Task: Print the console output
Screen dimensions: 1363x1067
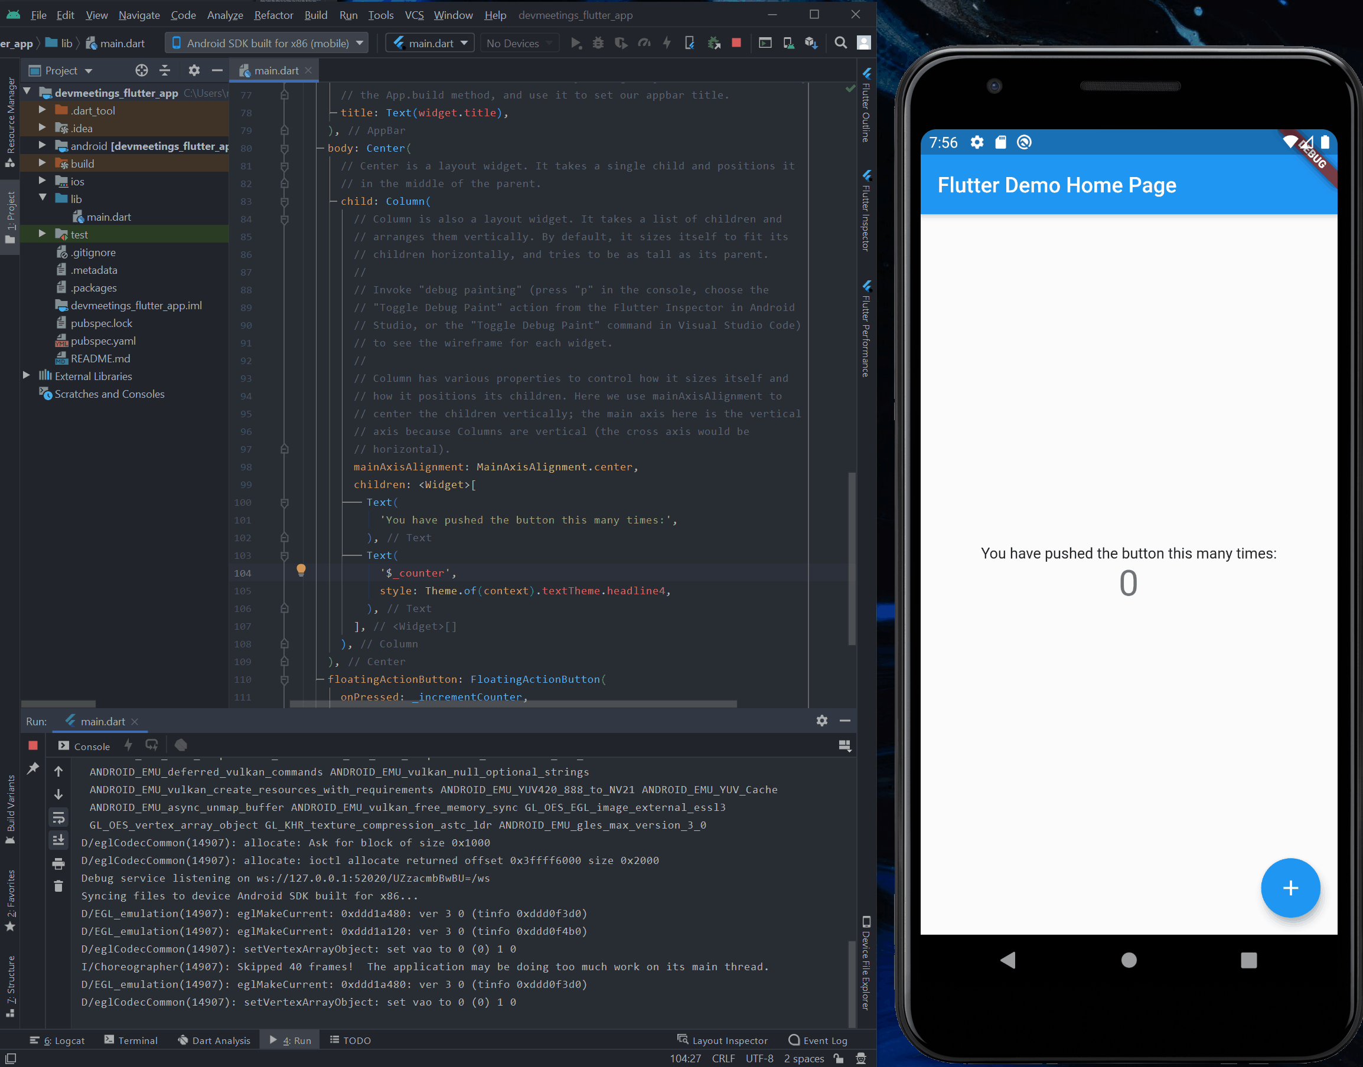Action: (58, 863)
